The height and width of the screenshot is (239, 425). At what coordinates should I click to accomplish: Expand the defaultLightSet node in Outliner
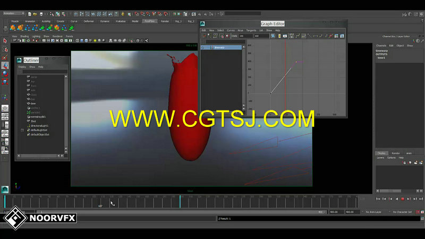click(x=22, y=130)
